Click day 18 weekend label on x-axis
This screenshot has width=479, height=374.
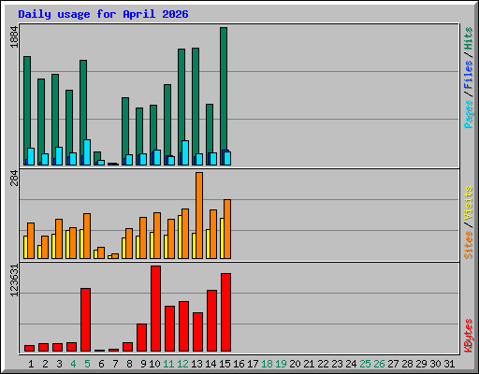(x=267, y=364)
